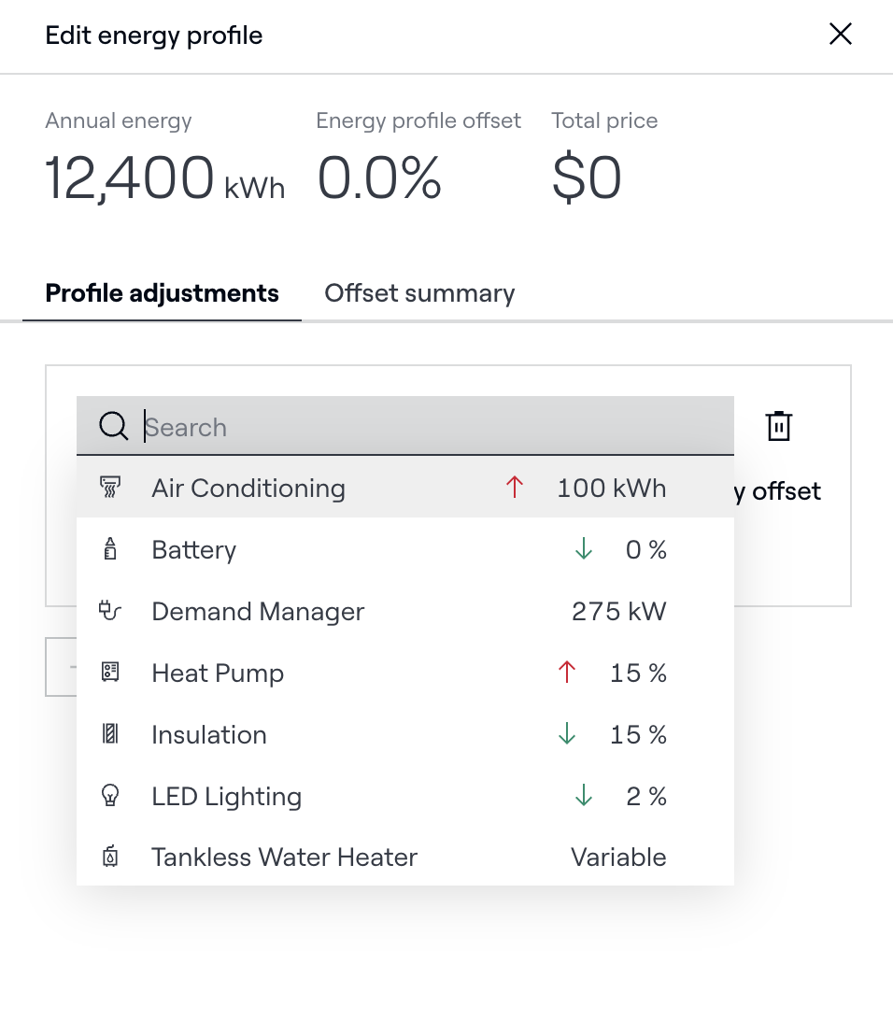Select LED Lighting from dropdown
The image size is (893, 1035).
tap(227, 796)
